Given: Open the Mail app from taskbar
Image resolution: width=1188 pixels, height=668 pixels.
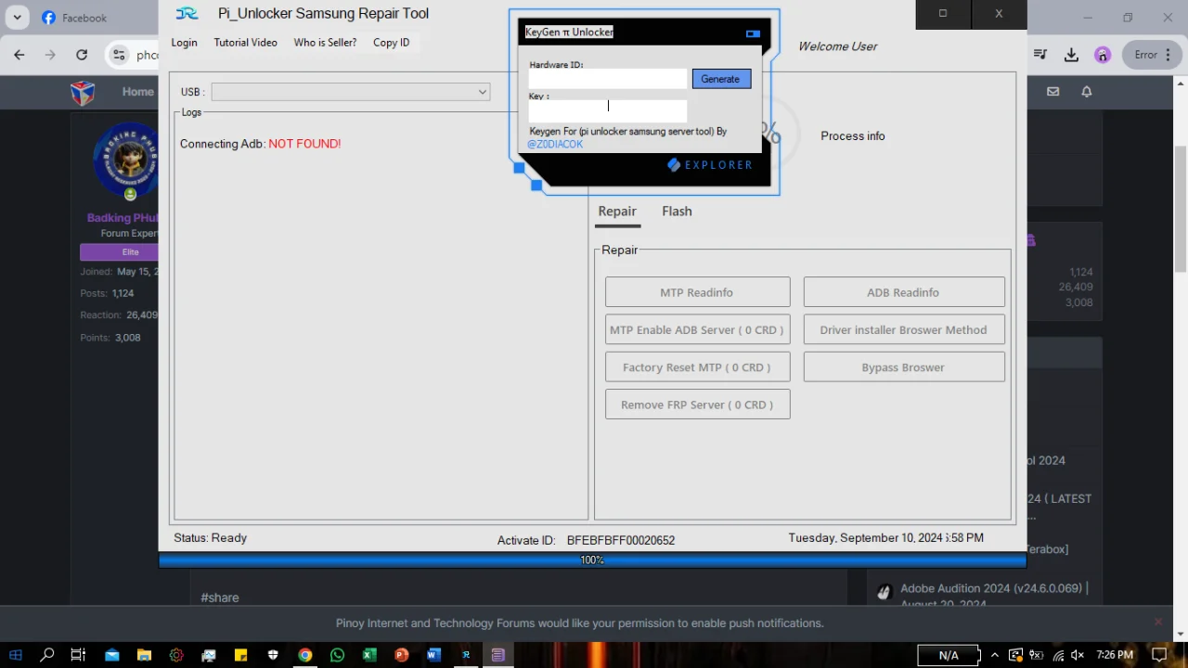Looking at the screenshot, I should (x=111, y=655).
